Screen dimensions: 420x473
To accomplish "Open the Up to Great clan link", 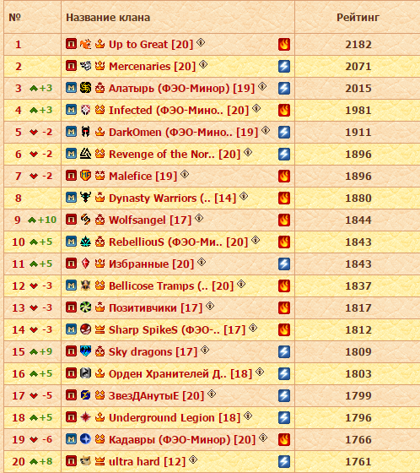I will point(151,44).
